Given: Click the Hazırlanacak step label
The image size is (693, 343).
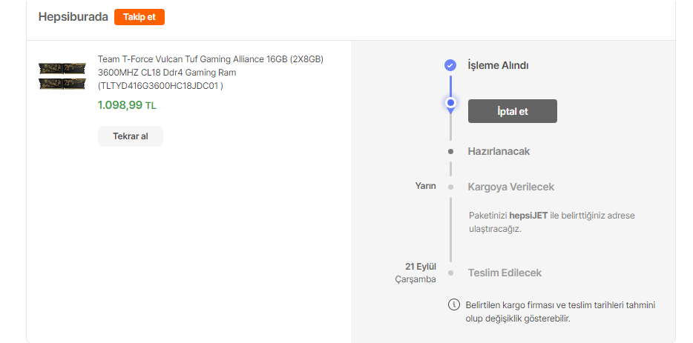Looking at the screenshot, I should tap(499, 151).
